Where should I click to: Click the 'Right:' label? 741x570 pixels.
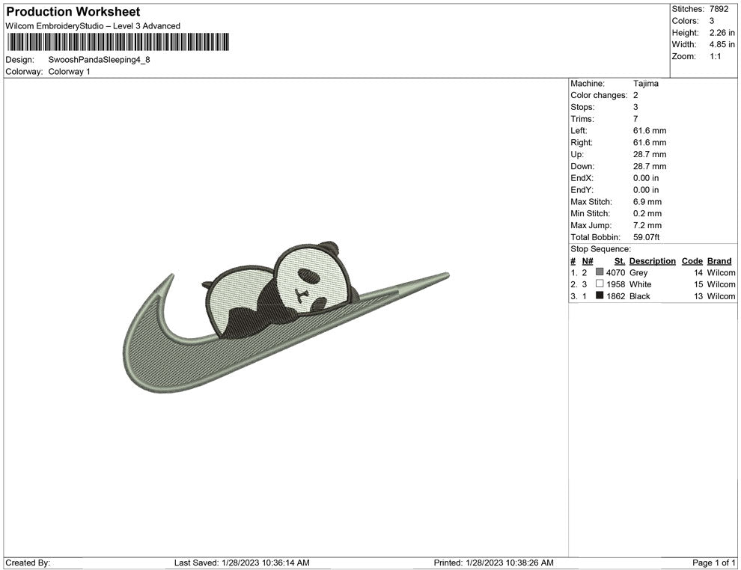coord(582,142)
